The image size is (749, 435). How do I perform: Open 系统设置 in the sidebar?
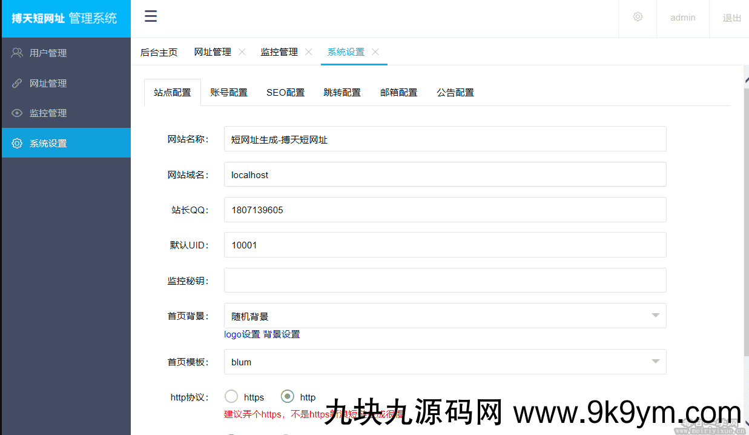65,143
